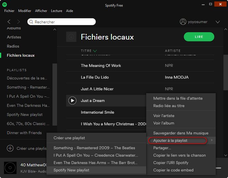
Task: Open the Fichier menu
Action: tap(9, 11)
